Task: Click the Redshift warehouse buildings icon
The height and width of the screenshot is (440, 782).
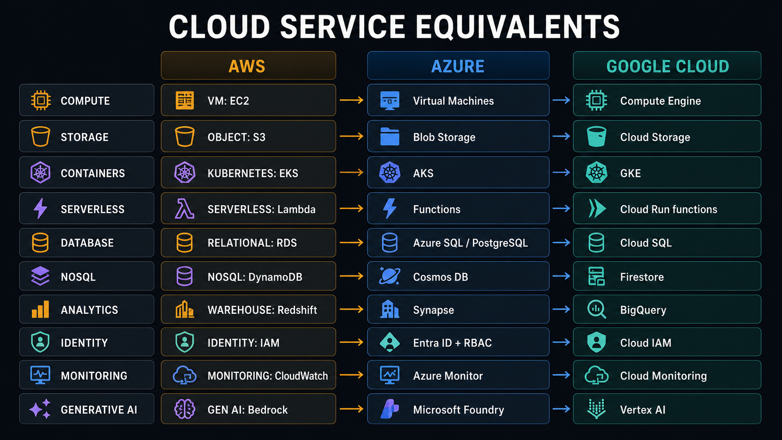Action: (185, 309)
